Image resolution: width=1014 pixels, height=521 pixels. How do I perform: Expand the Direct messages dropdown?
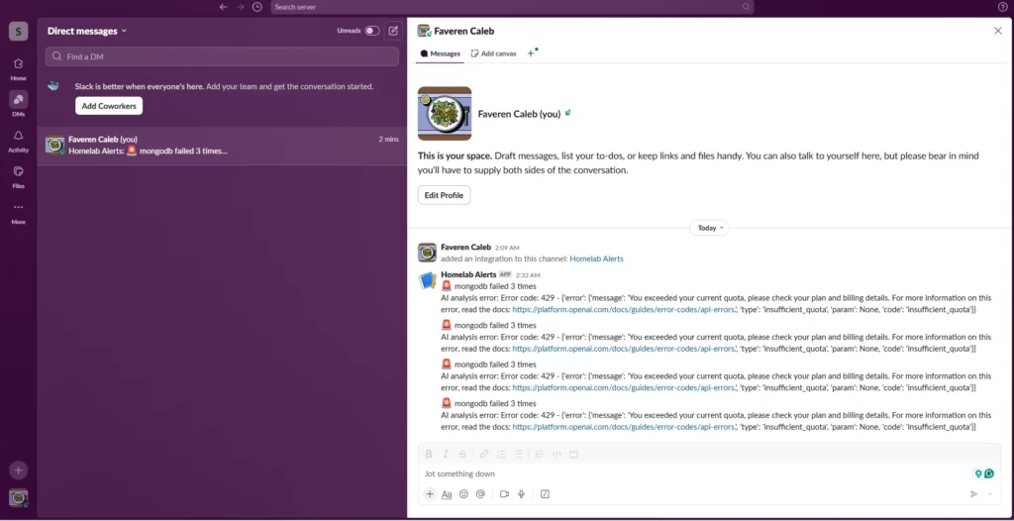coord(87,31)
